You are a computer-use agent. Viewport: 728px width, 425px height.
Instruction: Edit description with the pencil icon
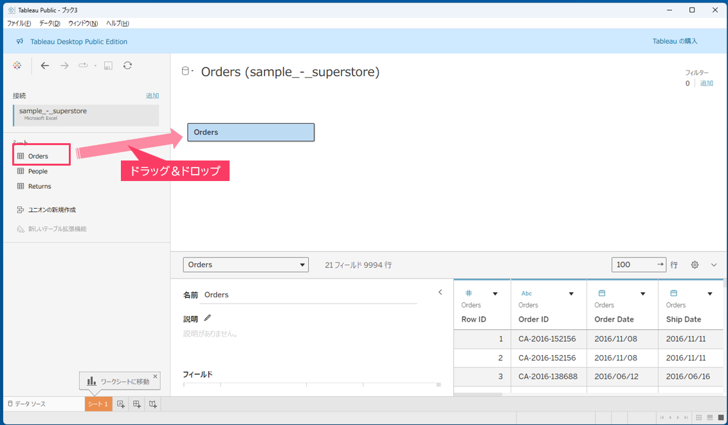click(207, 318)
